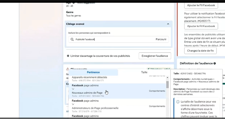Switch to the Pertinence tab
Image resolution: width=225 pixels, height=119 pixels.
pyautogui.click(x=93, y=72)
